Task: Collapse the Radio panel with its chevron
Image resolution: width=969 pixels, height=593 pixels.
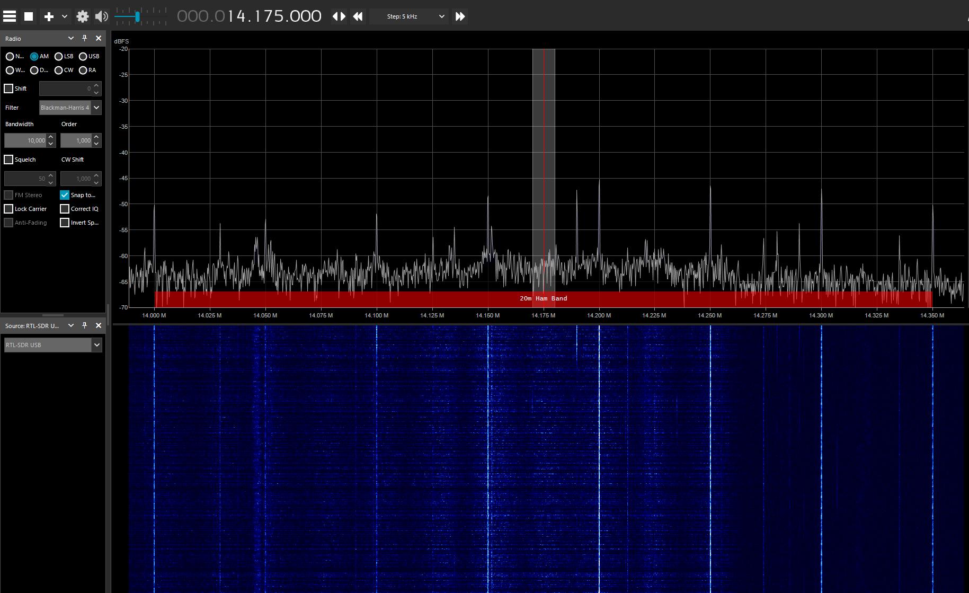Action: (70, 38)
